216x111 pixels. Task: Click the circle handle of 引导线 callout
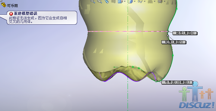coord(156,81)
